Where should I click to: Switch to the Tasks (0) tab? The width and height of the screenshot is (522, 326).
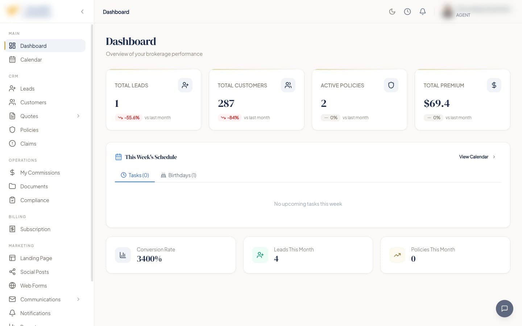[x=135, y=175]
